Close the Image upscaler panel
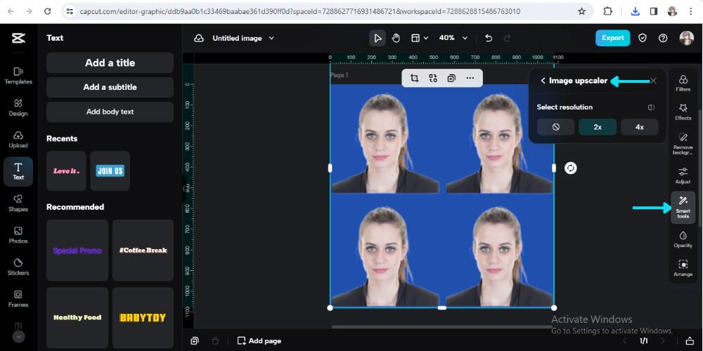The image size is (703, 351). [x=653, y=81]
